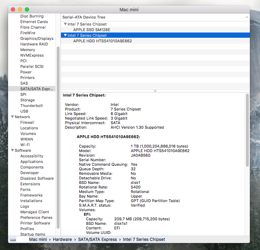Show Wi-Fi information
Screen dimensions: 260x250
click(x=25, y=145)
